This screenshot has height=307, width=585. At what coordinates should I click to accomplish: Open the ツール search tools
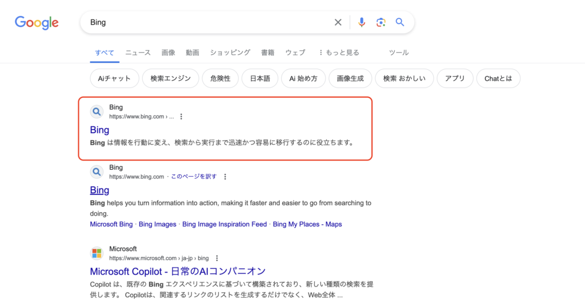[399, 53]
